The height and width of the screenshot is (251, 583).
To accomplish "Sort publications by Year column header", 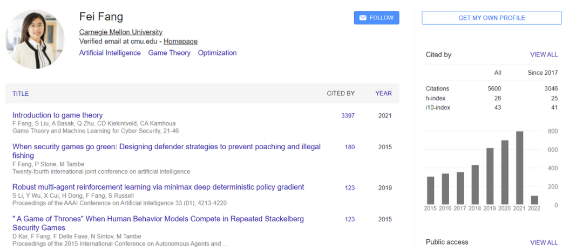I will 383,94.
